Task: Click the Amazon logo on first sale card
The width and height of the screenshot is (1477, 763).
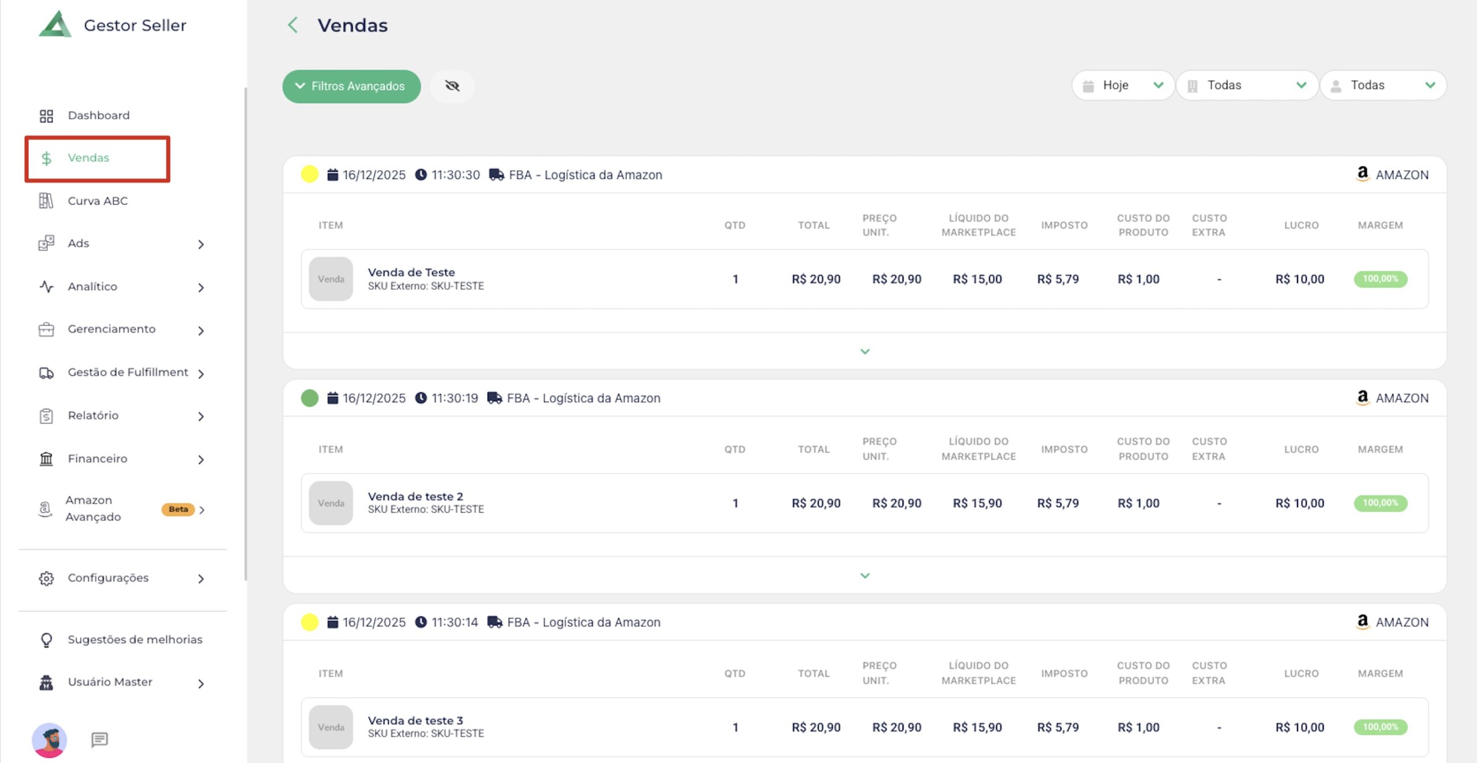Action: coord(1362,174)
